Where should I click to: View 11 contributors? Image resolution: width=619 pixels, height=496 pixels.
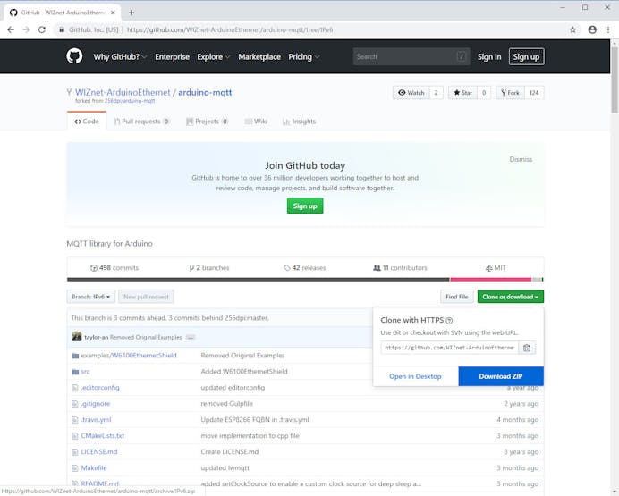(x=400, y=268)
